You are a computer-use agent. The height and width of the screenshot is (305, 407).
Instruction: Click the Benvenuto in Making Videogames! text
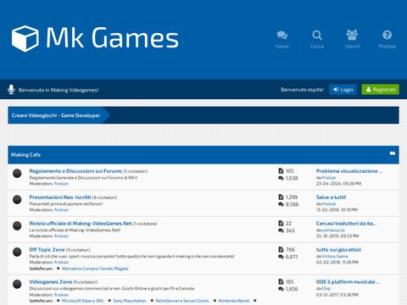59,90
